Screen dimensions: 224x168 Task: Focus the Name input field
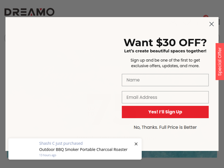(165, 80)
